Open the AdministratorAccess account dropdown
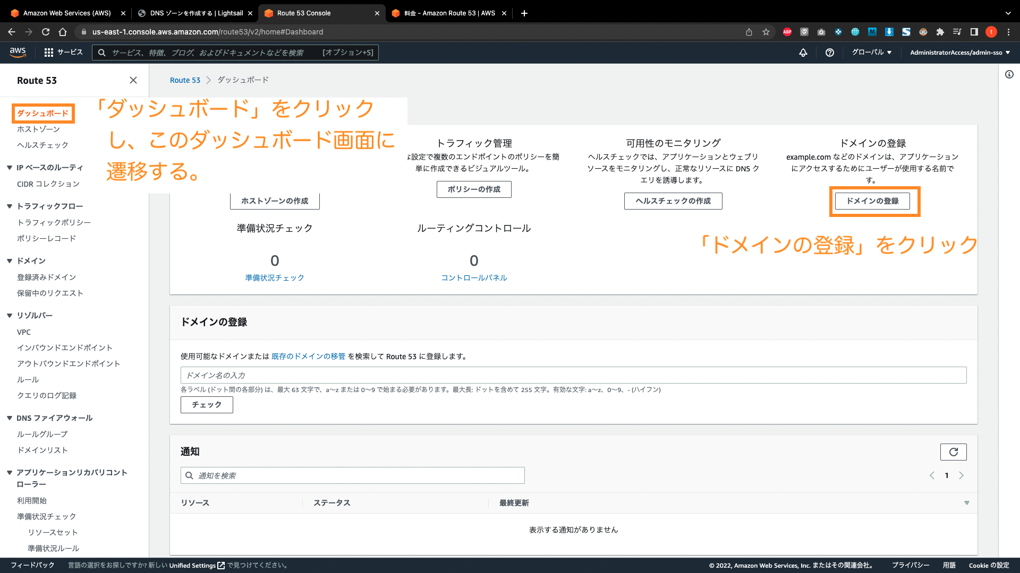This screenshot has height=573, width=1020. click(959, 52)
